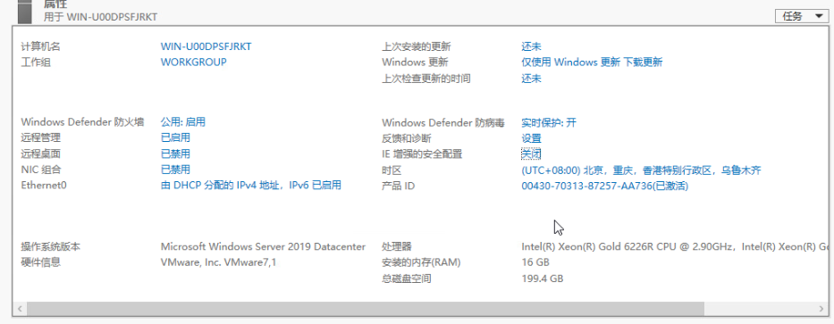Open 仅使用 Windows 更新 下载更新 link
Screen dimensions: 834x324
592,62
